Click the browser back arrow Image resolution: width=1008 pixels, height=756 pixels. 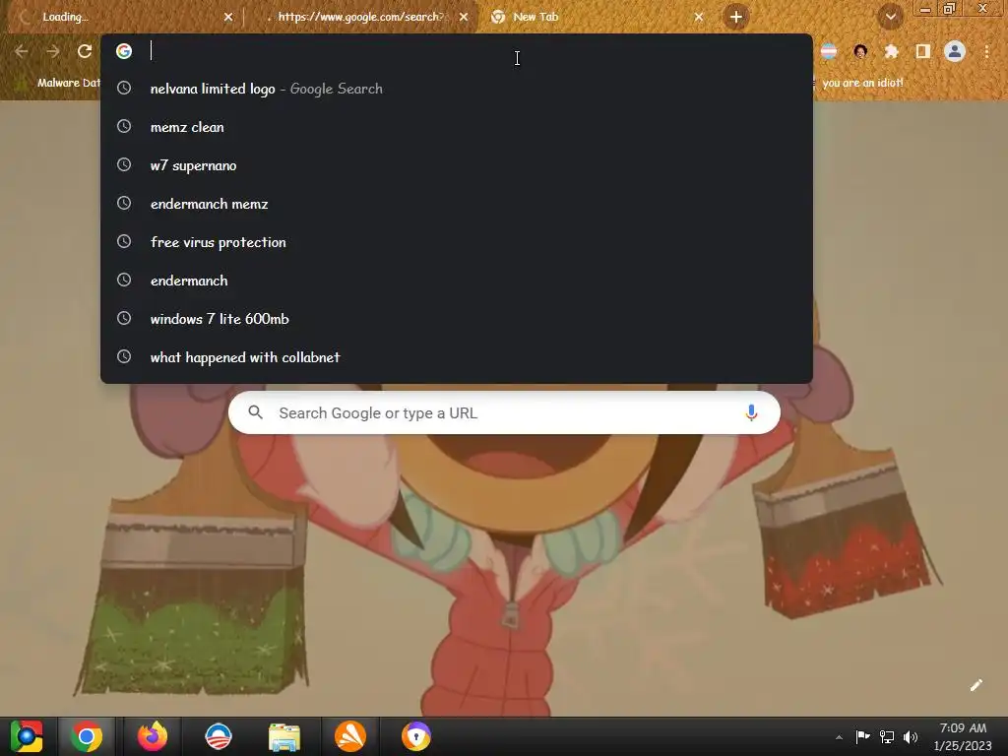22,51
